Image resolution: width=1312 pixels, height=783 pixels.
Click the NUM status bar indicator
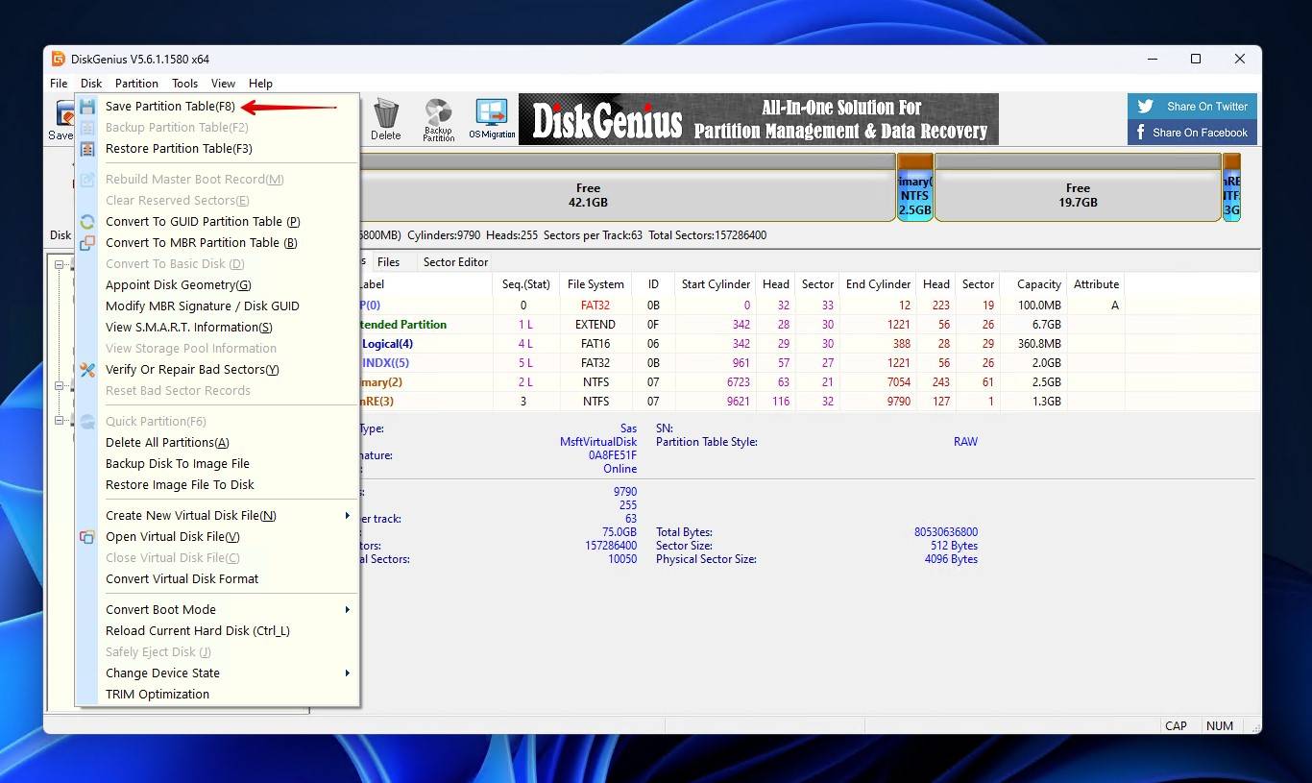1220,726
